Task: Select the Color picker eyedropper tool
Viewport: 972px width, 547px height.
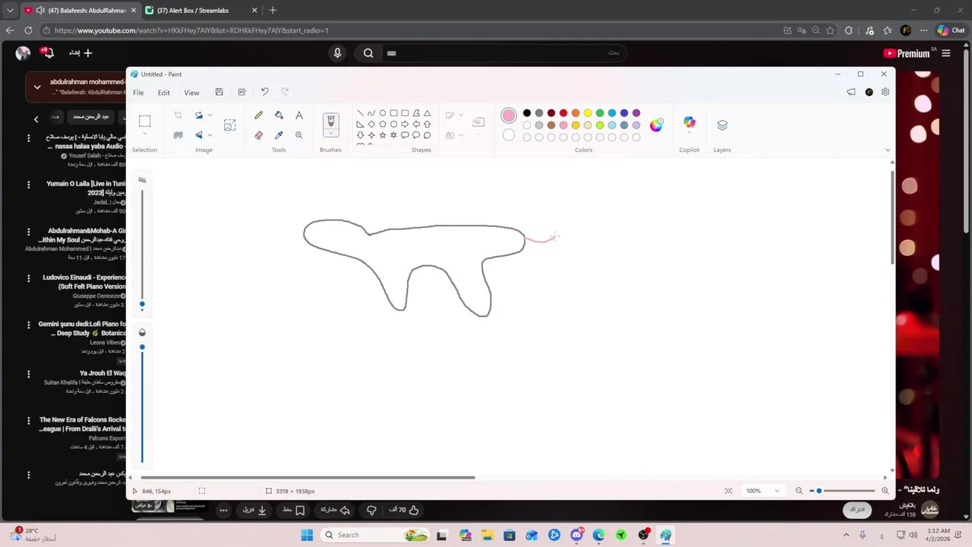Action: point(279,135)
